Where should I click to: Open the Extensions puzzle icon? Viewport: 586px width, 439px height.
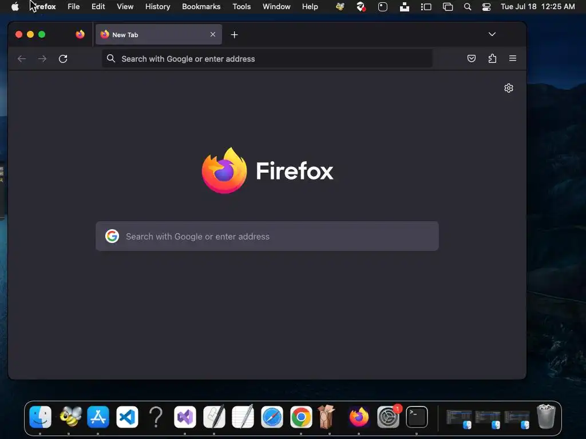click(492, 58)
